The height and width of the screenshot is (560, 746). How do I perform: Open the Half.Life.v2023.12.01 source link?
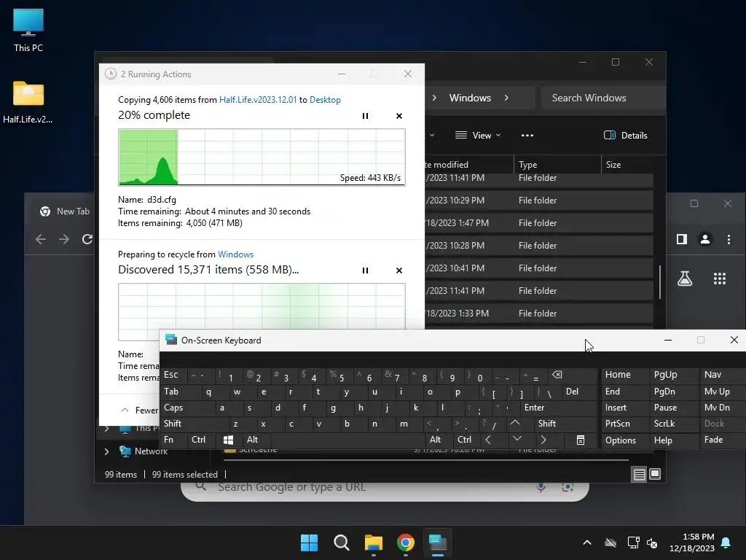258,100
